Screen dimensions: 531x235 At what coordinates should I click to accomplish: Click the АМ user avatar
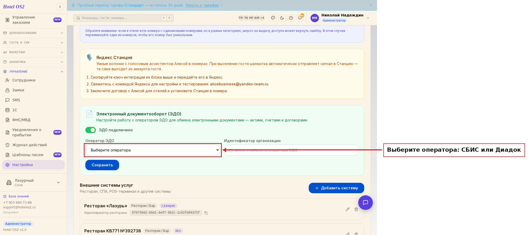coord(257,18)
